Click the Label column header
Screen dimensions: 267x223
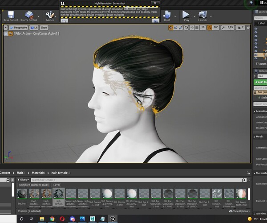point(261,23)
